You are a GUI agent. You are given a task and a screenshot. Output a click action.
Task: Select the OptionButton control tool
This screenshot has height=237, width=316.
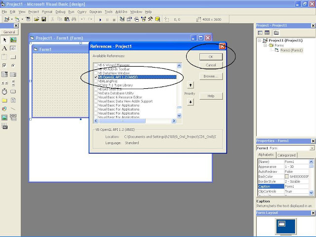13,66
